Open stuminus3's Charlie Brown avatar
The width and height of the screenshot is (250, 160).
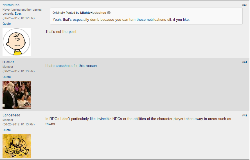pyautogui.click(x=17, y=42)
